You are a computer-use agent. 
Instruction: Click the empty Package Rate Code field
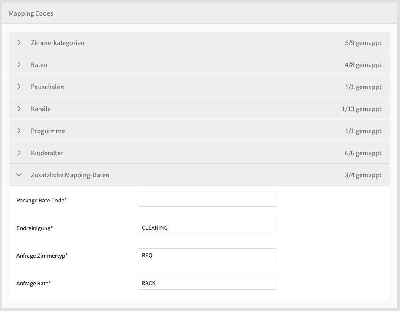(x=207, y=200)
